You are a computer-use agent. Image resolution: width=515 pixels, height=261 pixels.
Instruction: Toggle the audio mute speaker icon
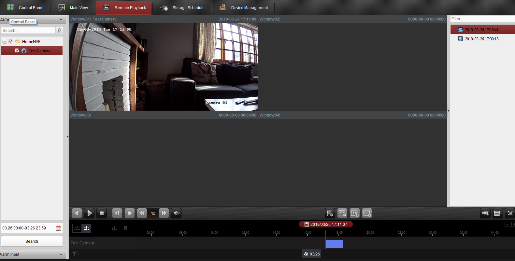(x=176, y=213)
